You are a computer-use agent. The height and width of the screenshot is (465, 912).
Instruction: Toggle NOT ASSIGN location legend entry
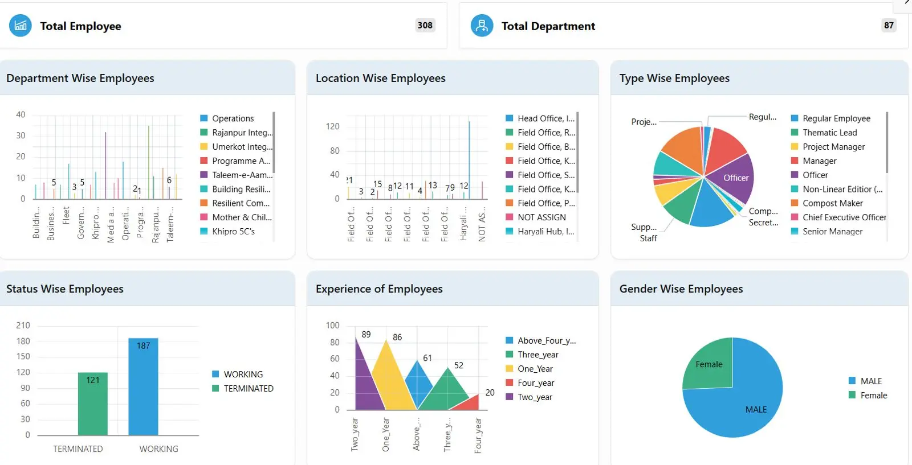(541, 217)
